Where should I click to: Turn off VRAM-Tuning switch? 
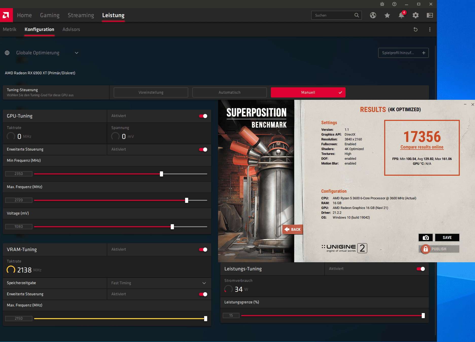click(203, 250)
